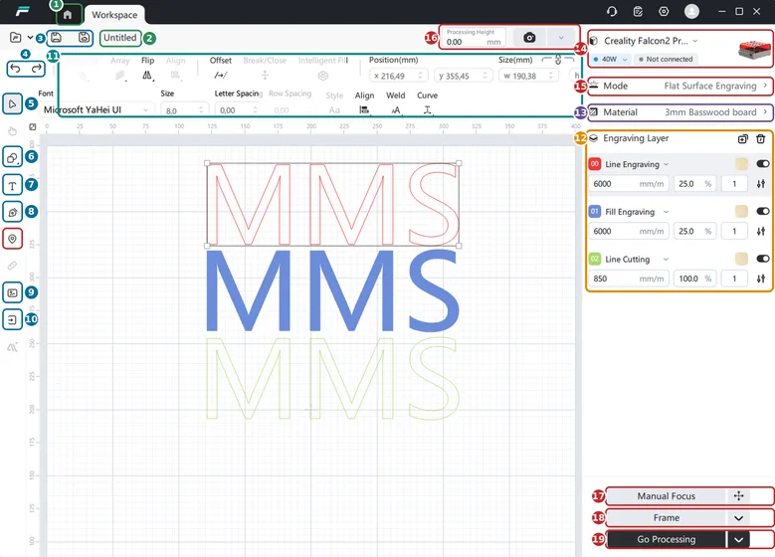The height and width of the screenshot is (557, 775).
Task: Expand the Go Processing options arrow
Action: click(738, 540)
